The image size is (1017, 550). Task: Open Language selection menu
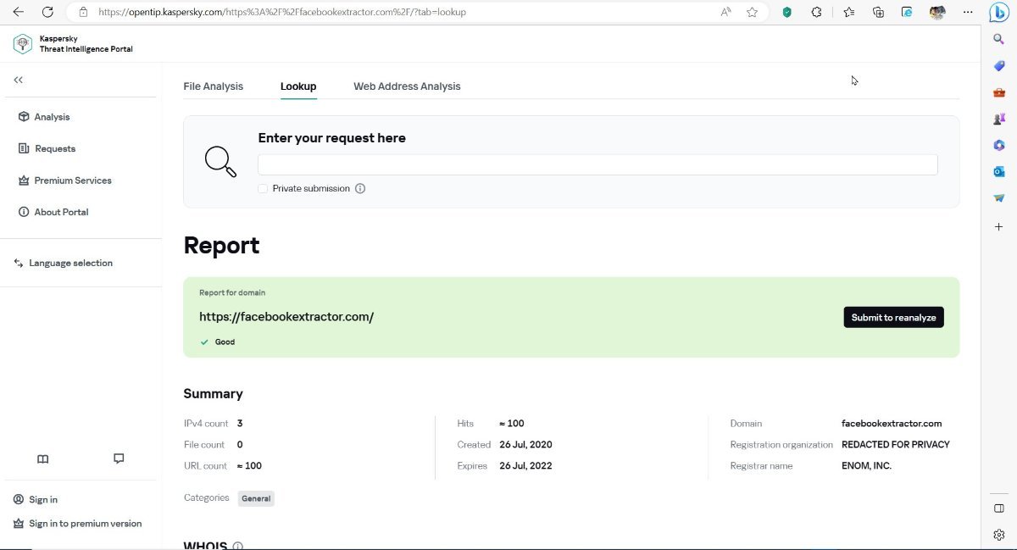tap(64, 263)
